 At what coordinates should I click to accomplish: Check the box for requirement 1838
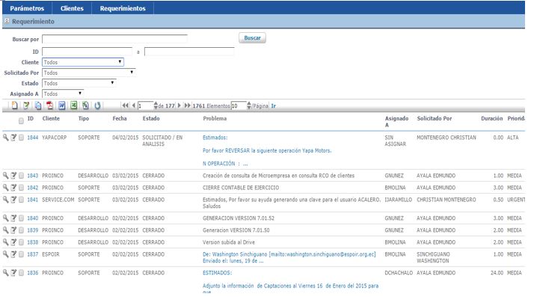point(21,242)
